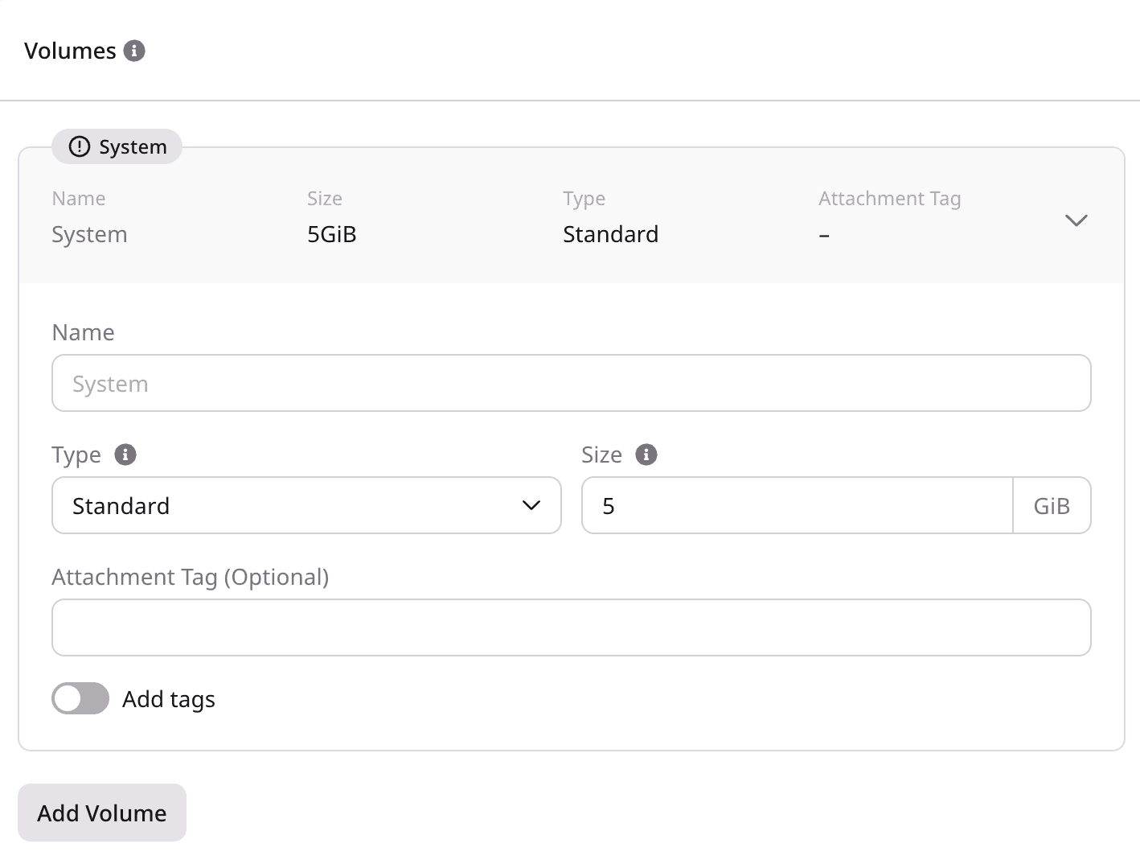The height and width of the screenshot is (864, 1140).
Task: Click the Attachment Tag column header
Action: coord(889,198)
